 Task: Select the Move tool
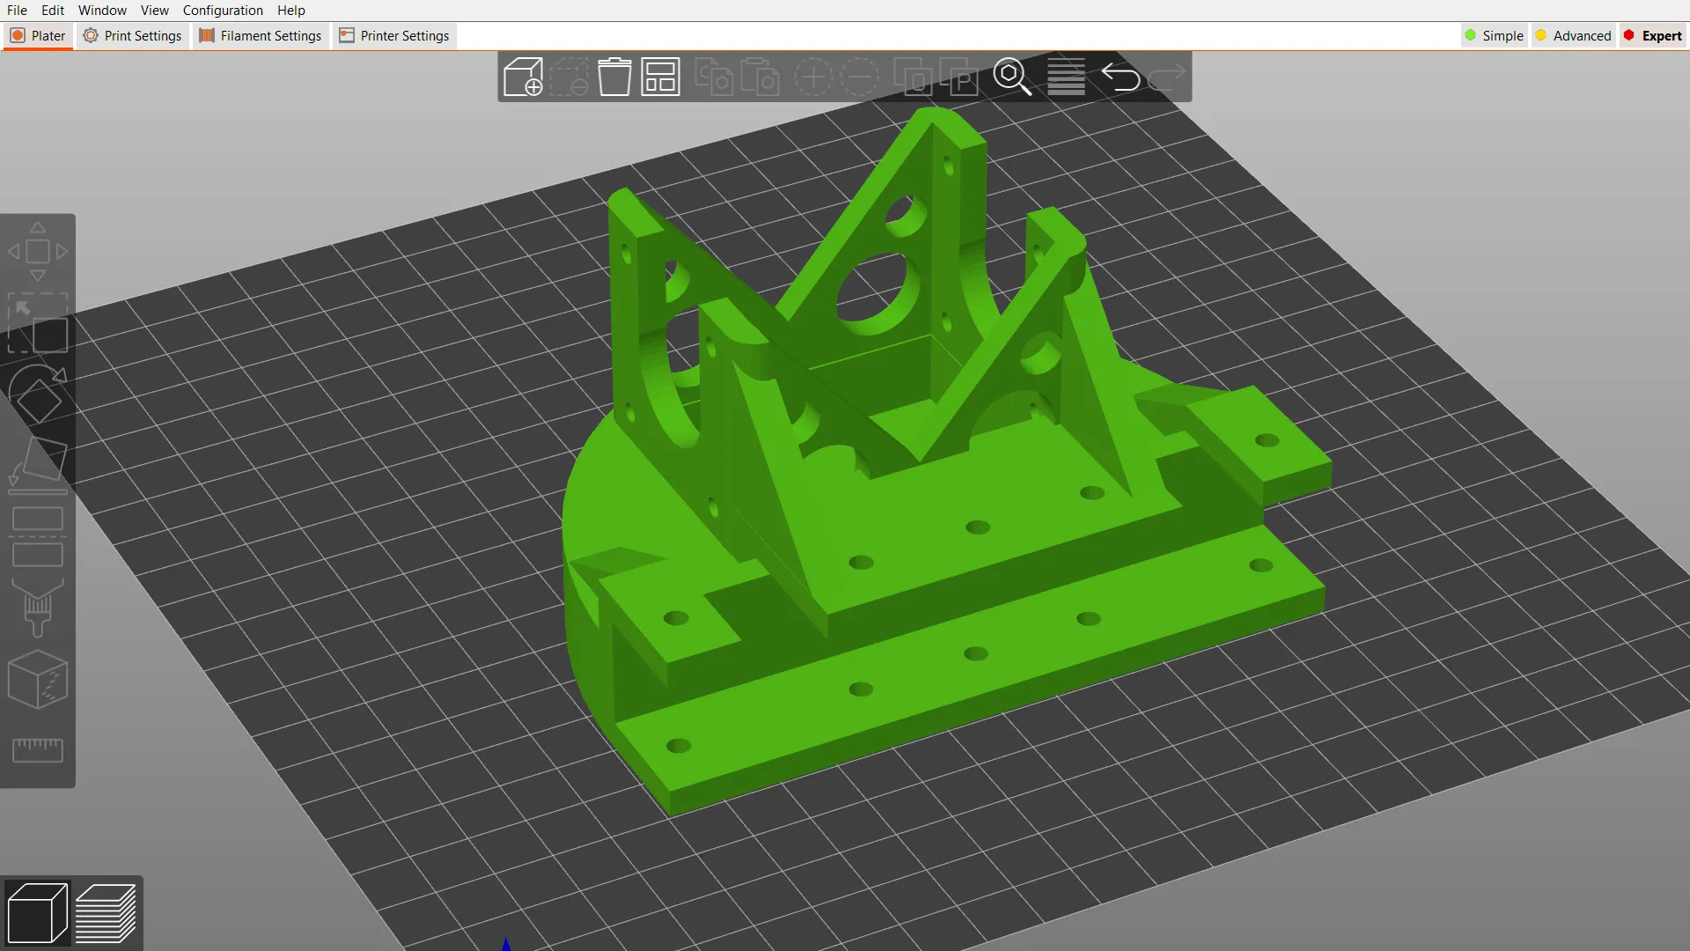pyautogui.click(x=38, y=251)
